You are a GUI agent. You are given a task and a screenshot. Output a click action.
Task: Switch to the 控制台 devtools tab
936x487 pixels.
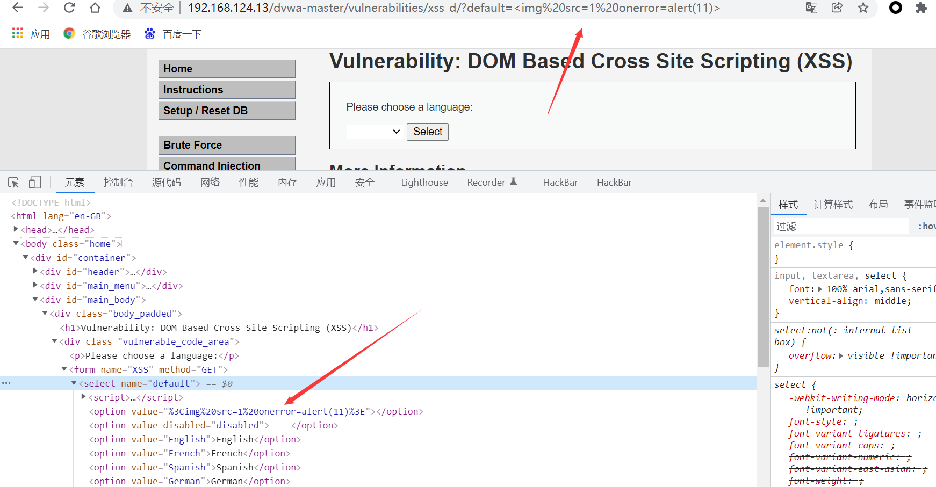pos(118,183)
